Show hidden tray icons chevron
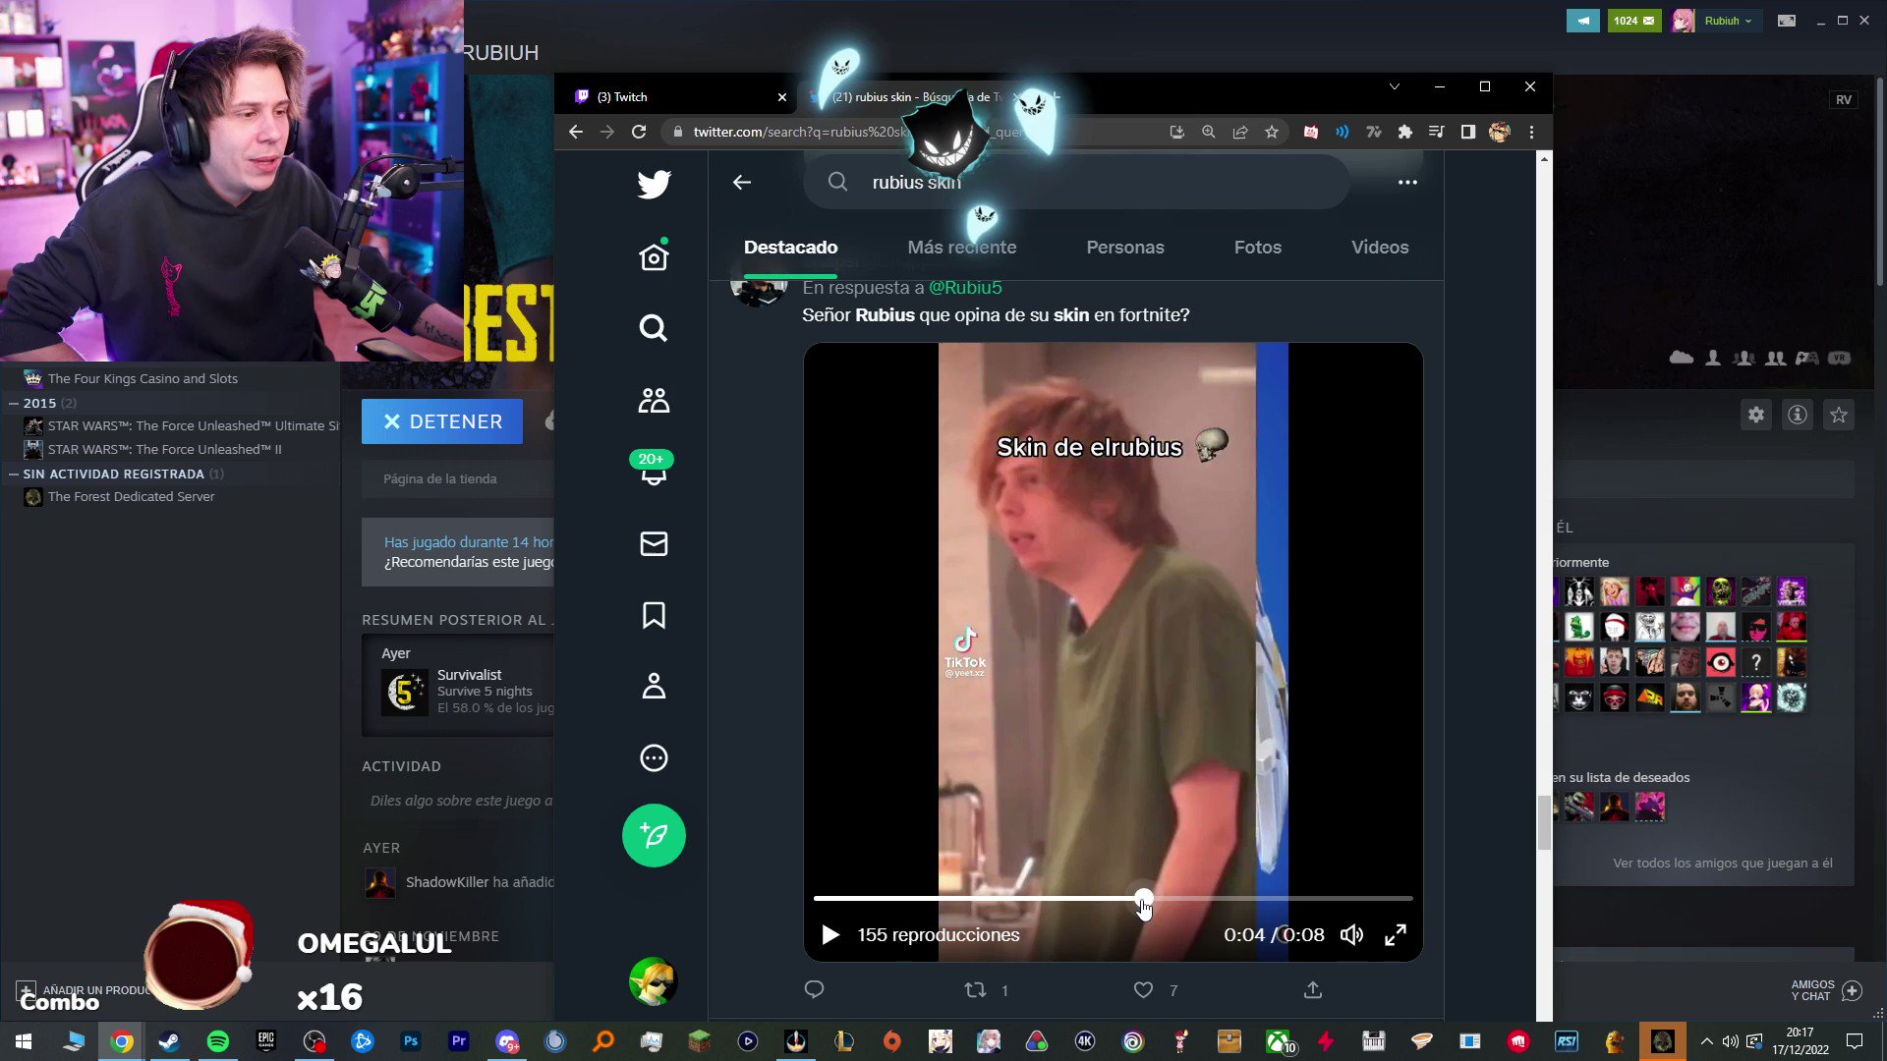 click(x=1707, y=1041)
